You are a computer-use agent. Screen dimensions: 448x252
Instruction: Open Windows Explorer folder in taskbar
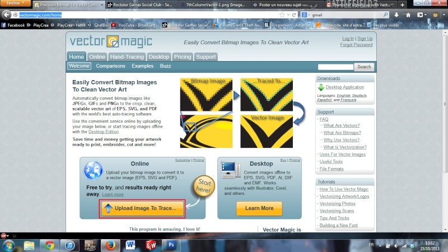pyautogui.click(x=29, y=245)
